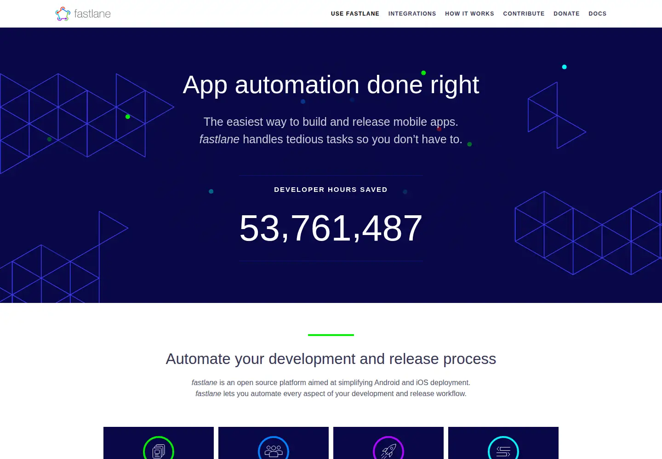Click the "App automation done right" headline
This screenshot has height=459, width=662.
click(331, 85)
